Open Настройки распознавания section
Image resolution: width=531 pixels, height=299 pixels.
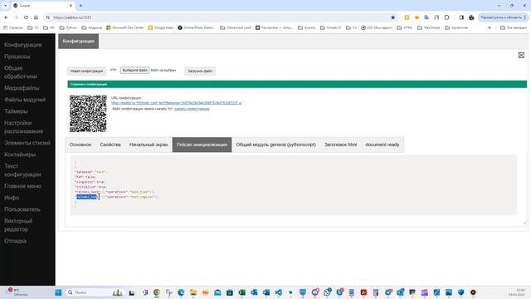pos(24,127)
